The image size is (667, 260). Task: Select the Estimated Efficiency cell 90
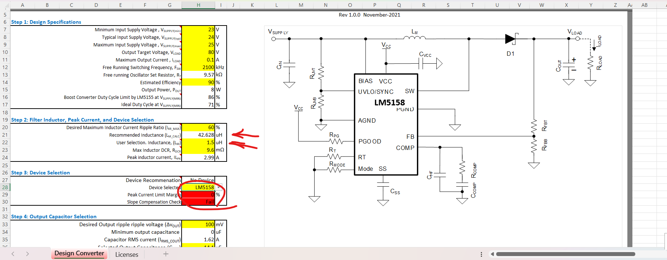click(x=198, y=82)
